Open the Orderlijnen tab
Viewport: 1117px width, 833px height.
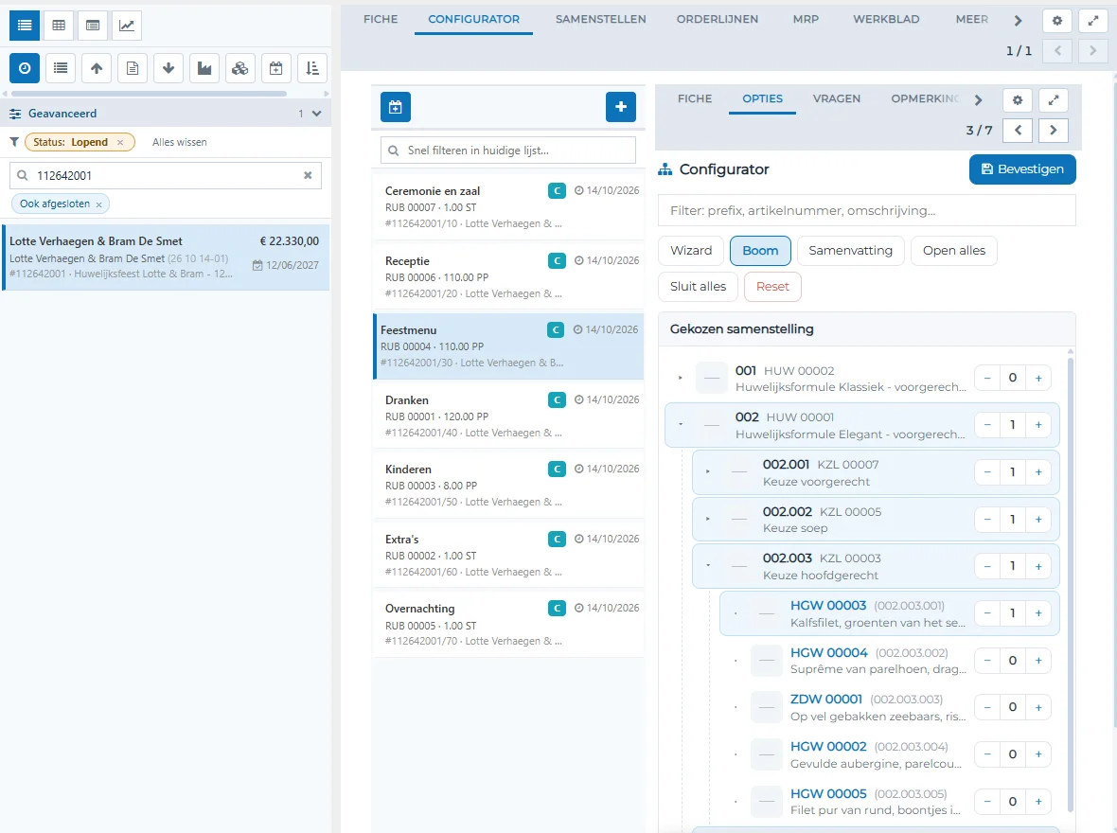pyautogui.click(x=718, y=19)
